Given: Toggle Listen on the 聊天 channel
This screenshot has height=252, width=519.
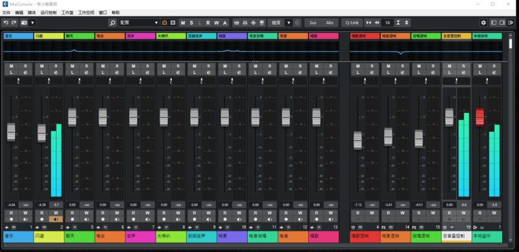Looking at the screenshot, I should point(72,73).
